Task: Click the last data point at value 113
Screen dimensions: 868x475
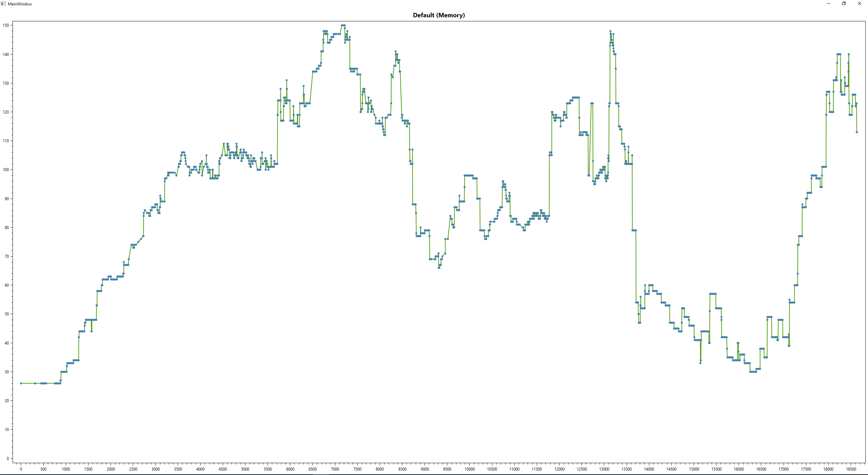Action: tap(857, 132)
